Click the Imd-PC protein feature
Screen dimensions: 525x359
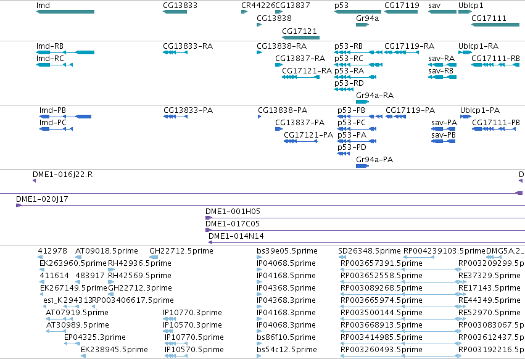pos(56,129)
